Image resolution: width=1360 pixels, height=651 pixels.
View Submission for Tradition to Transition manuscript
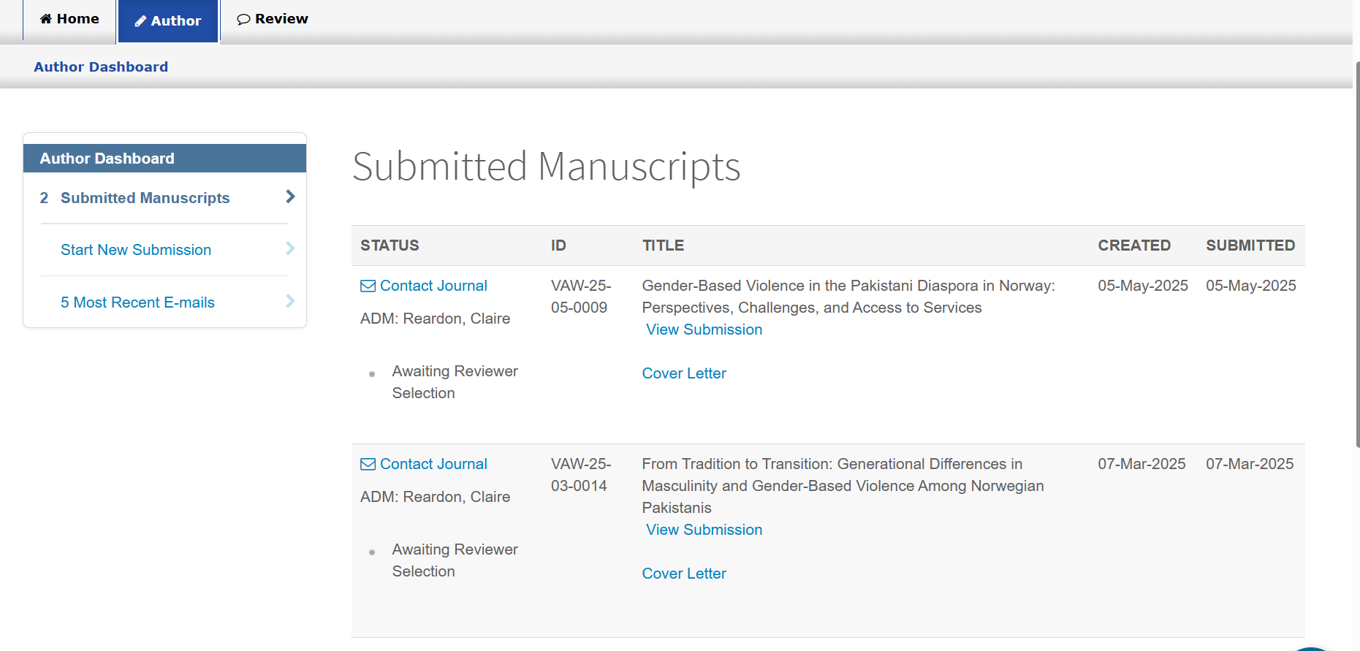click(x=704, y=530)
